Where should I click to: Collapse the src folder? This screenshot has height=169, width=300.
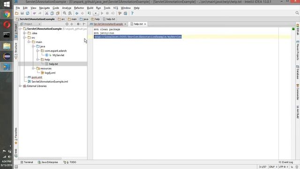pos(25,38)
